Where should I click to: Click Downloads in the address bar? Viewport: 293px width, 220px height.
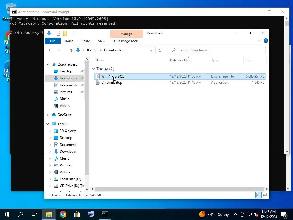coord(112,50)
